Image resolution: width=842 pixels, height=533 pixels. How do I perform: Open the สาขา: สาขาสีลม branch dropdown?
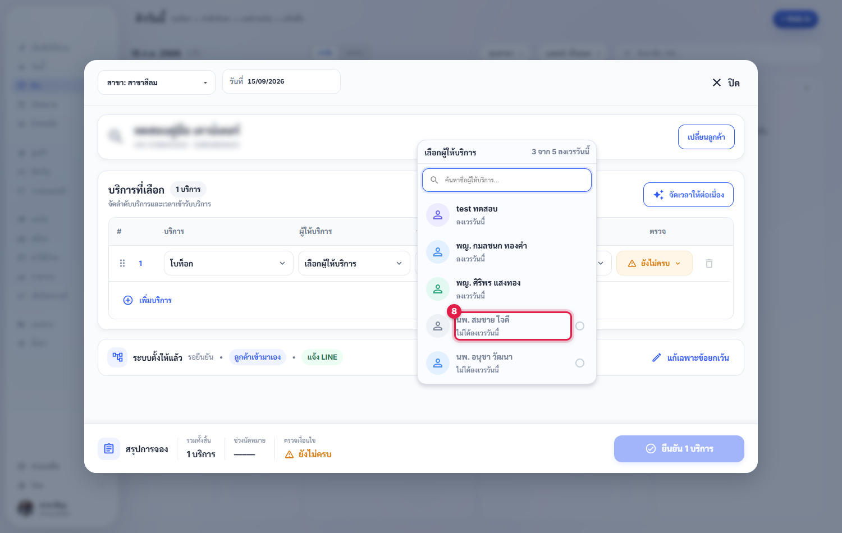point(157,82)
